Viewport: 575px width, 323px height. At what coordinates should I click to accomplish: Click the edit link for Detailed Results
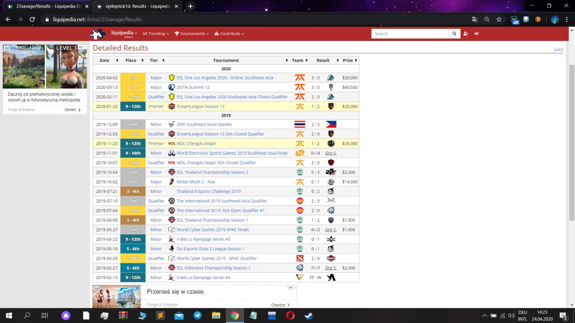(558, 50)
